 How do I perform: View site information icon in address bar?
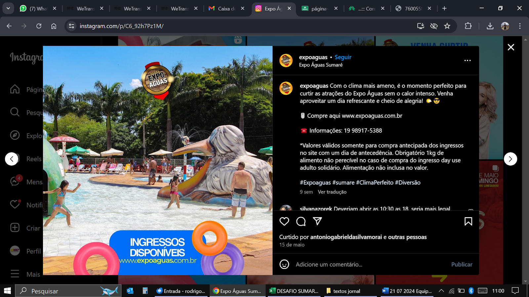click(71, 26)
